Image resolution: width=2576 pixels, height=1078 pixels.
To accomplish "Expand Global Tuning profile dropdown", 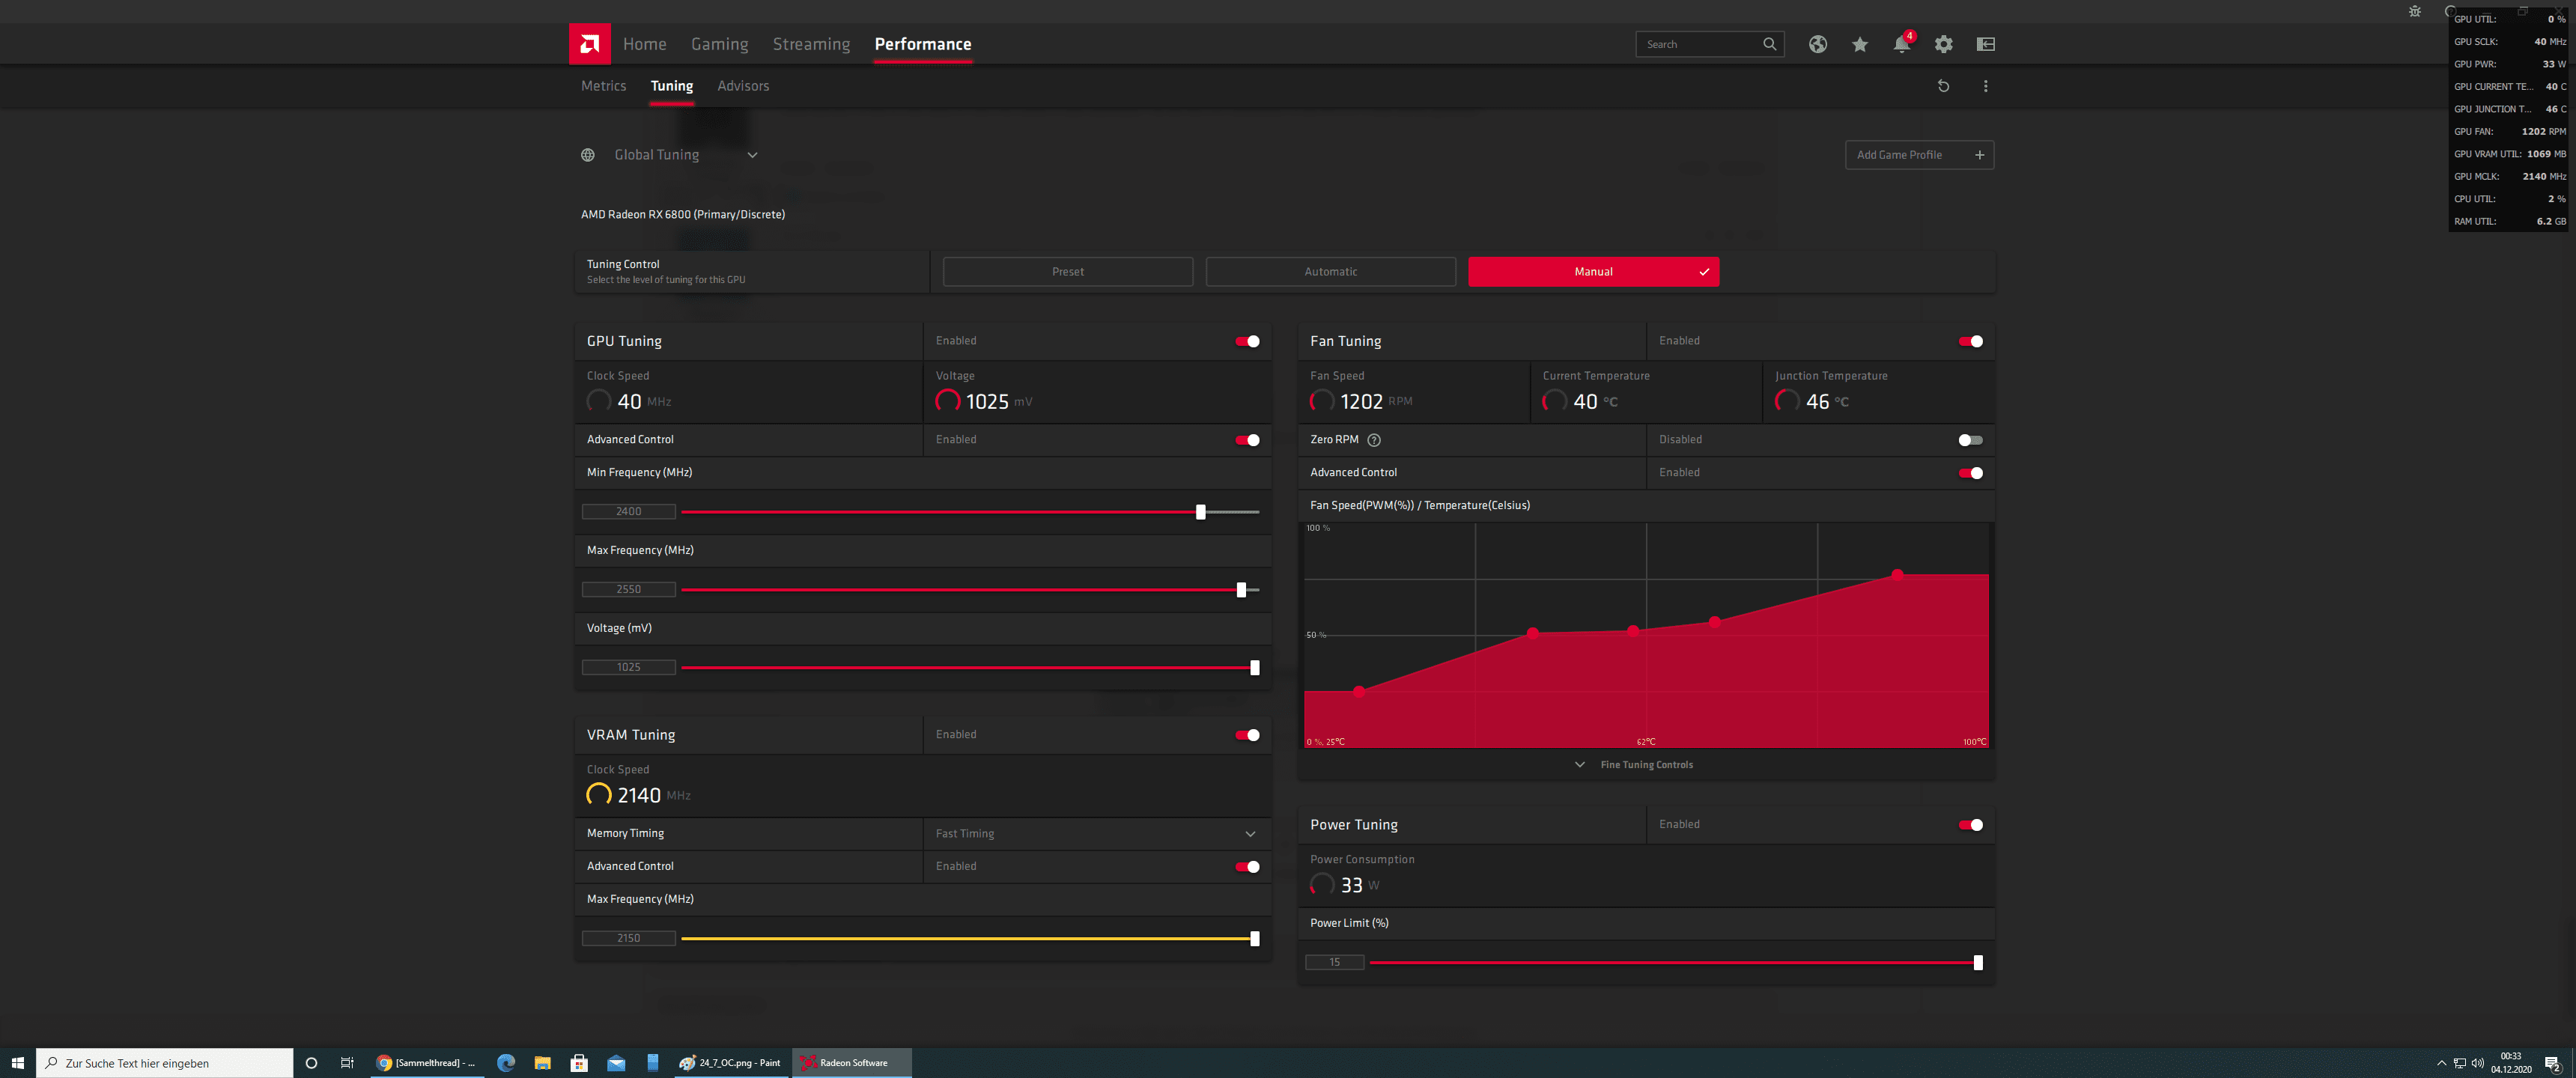I will (753, 155).
